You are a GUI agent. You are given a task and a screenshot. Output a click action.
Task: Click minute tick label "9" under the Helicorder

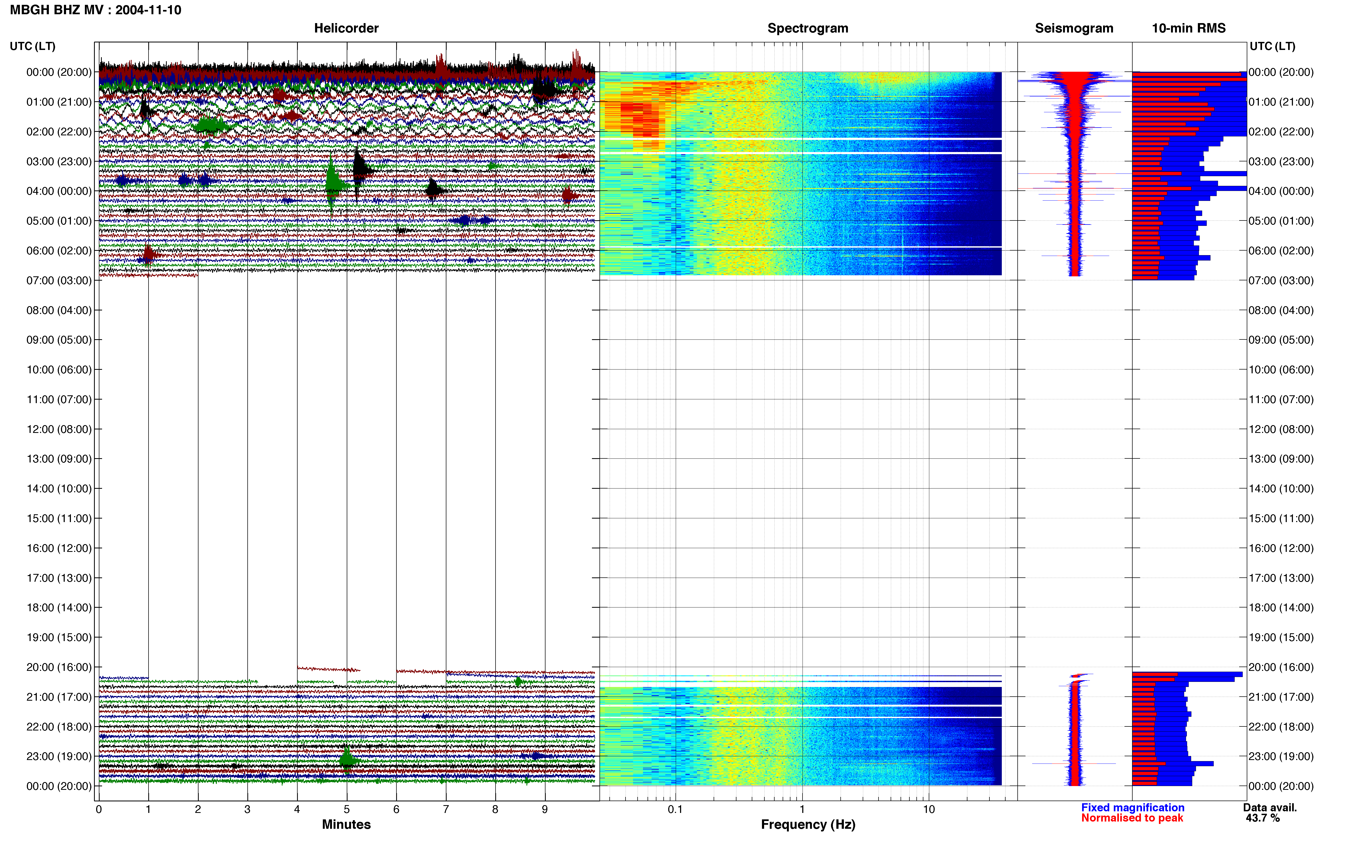coord(545,809)
